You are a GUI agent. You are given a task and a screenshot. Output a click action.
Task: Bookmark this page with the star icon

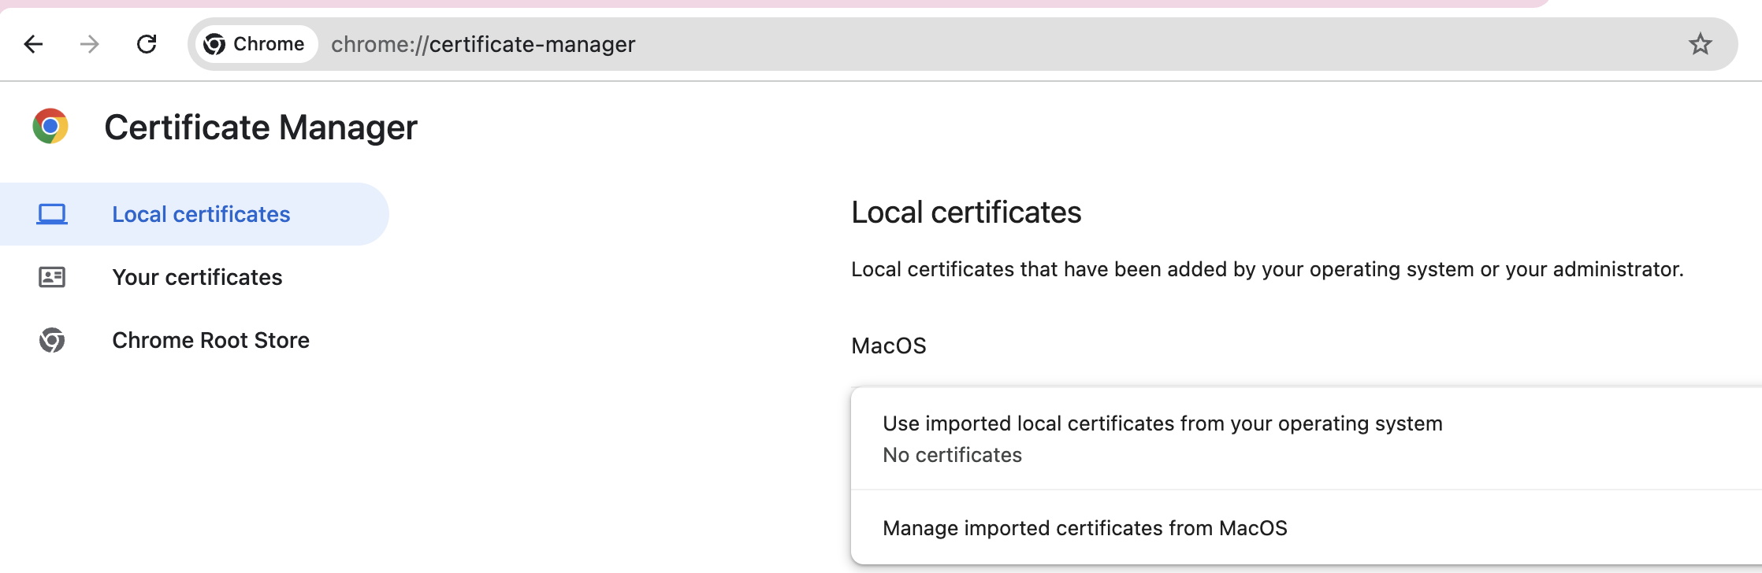point(1700,44)
